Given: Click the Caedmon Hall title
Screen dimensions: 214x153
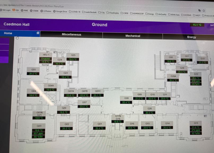Looking at the screenshot, I should pos(16,24).
